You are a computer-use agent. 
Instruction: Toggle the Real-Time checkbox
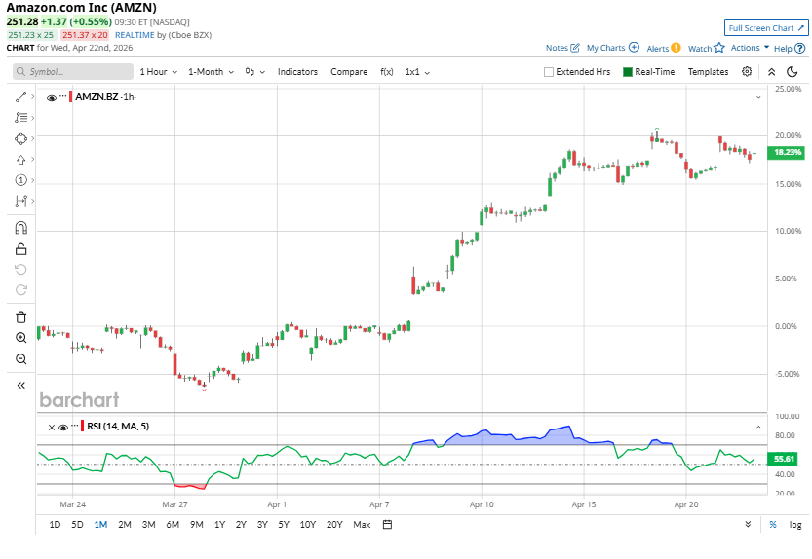pos(628,72)
